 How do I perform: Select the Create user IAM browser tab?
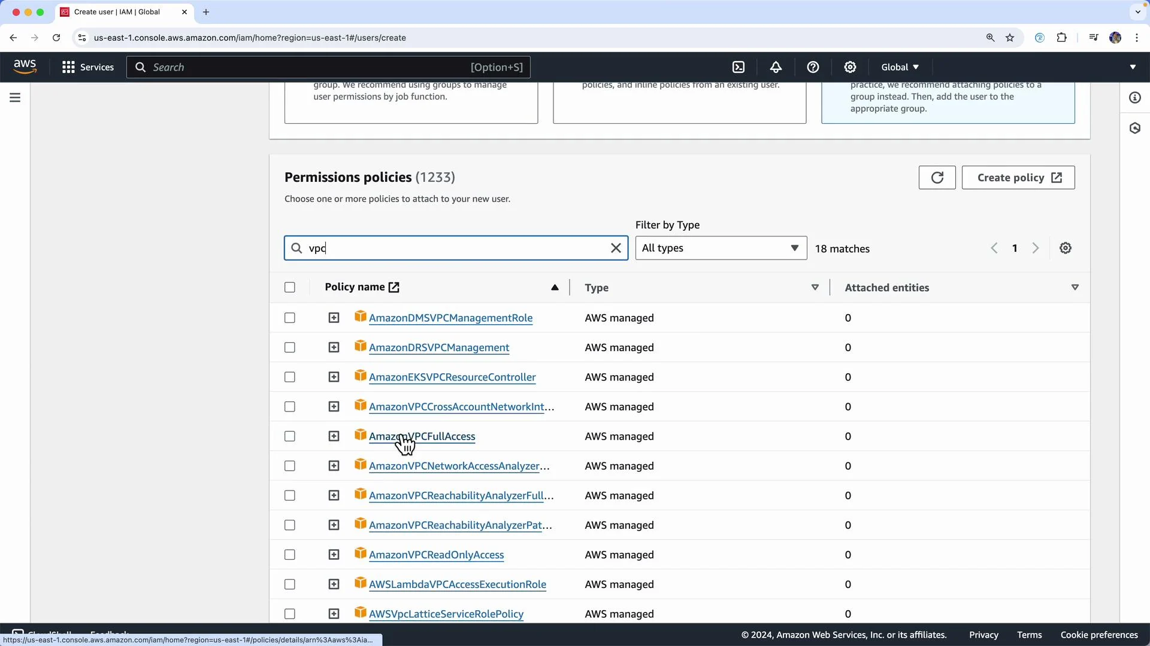(125, 12)
